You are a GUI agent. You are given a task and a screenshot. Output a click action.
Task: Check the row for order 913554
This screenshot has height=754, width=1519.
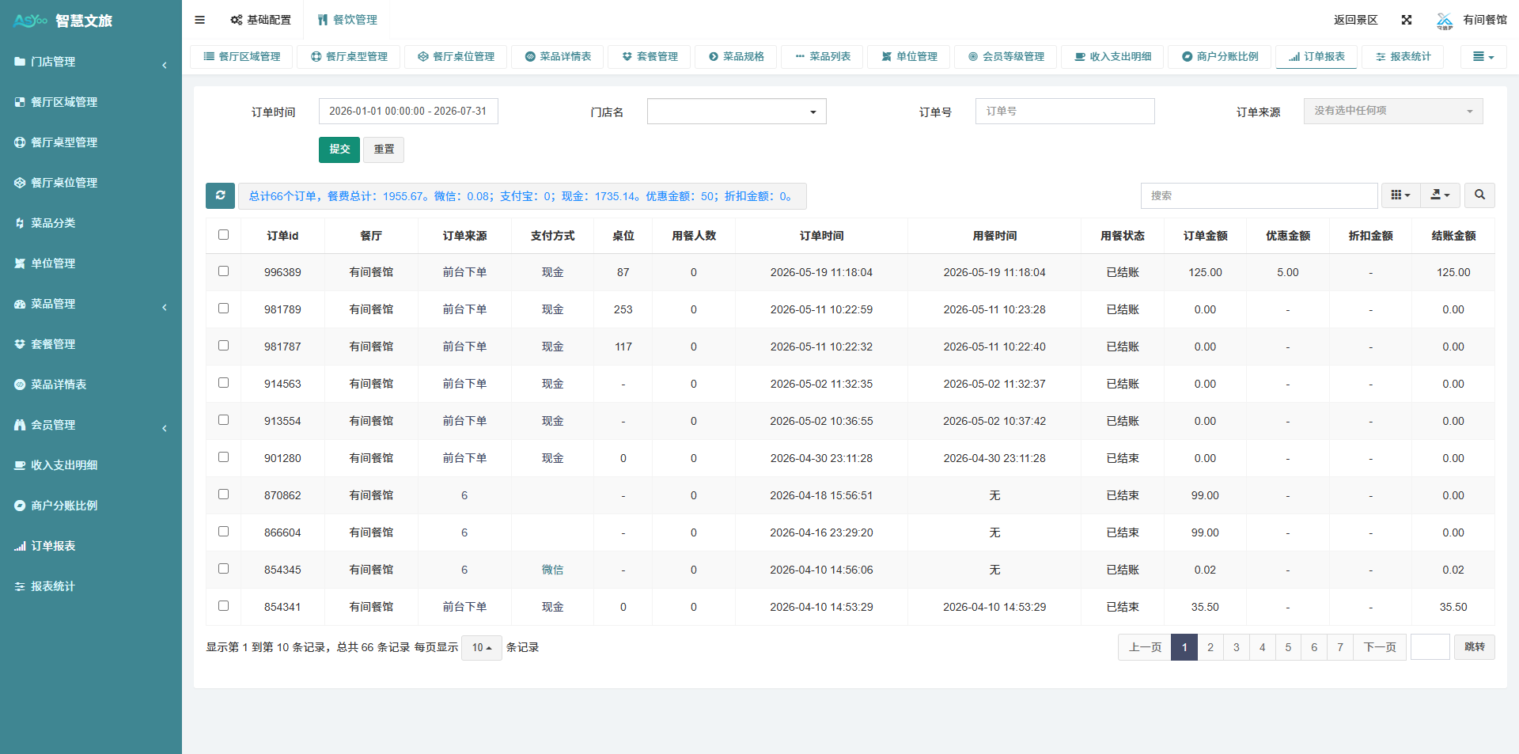[223, 420]
